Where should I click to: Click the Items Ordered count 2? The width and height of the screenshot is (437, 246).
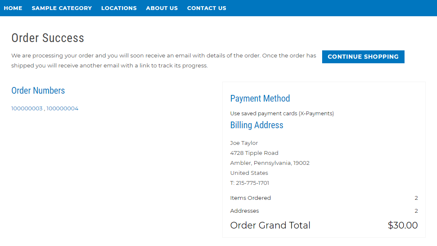416,198
